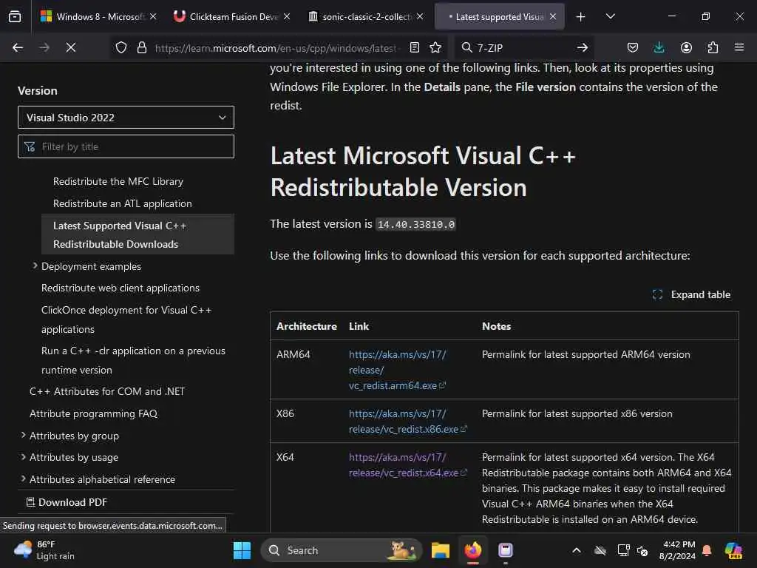Download the X64 vc_redist.x64.exe link
Viewport: 757px width, 568px height.
point(408,464)
